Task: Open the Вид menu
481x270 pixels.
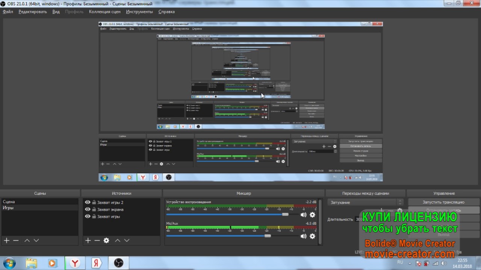Action: coord(56,12)
